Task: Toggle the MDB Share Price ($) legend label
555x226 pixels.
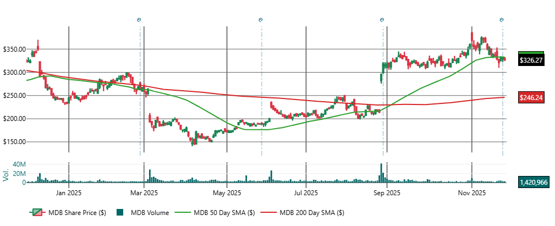Action: click(x=76, y=213)
